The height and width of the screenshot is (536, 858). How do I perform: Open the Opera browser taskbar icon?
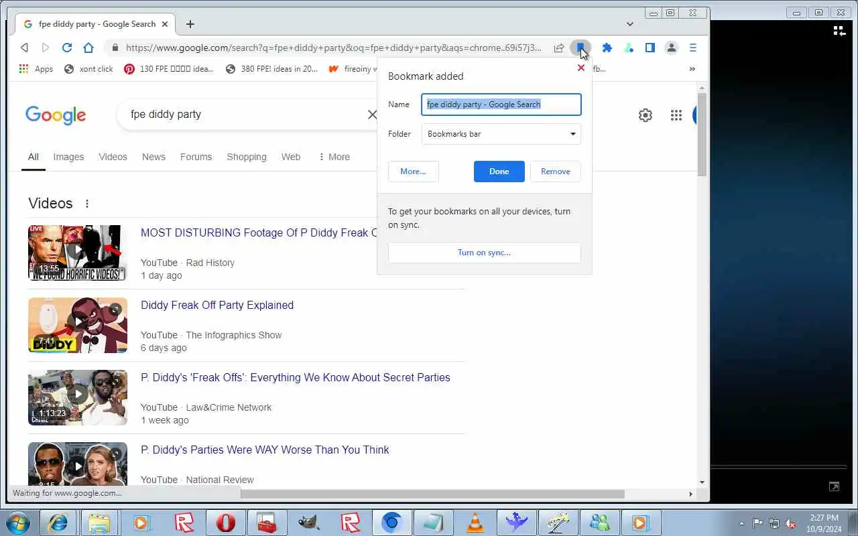point(226,523)
